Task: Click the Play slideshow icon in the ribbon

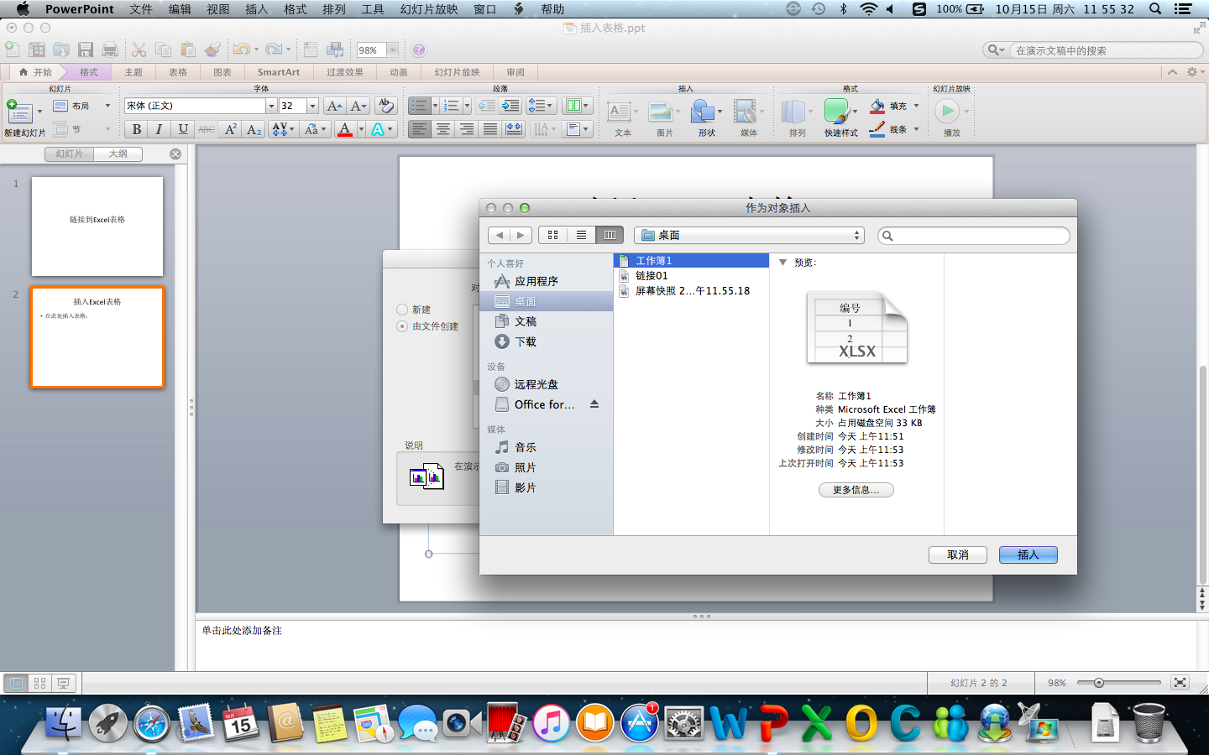Action: (x=947, y=111)
